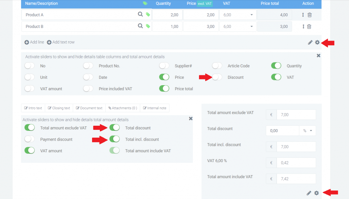Toggle VAT amount in the total amount details panel
Screen dimensions: 349x199
click(29, 151)
